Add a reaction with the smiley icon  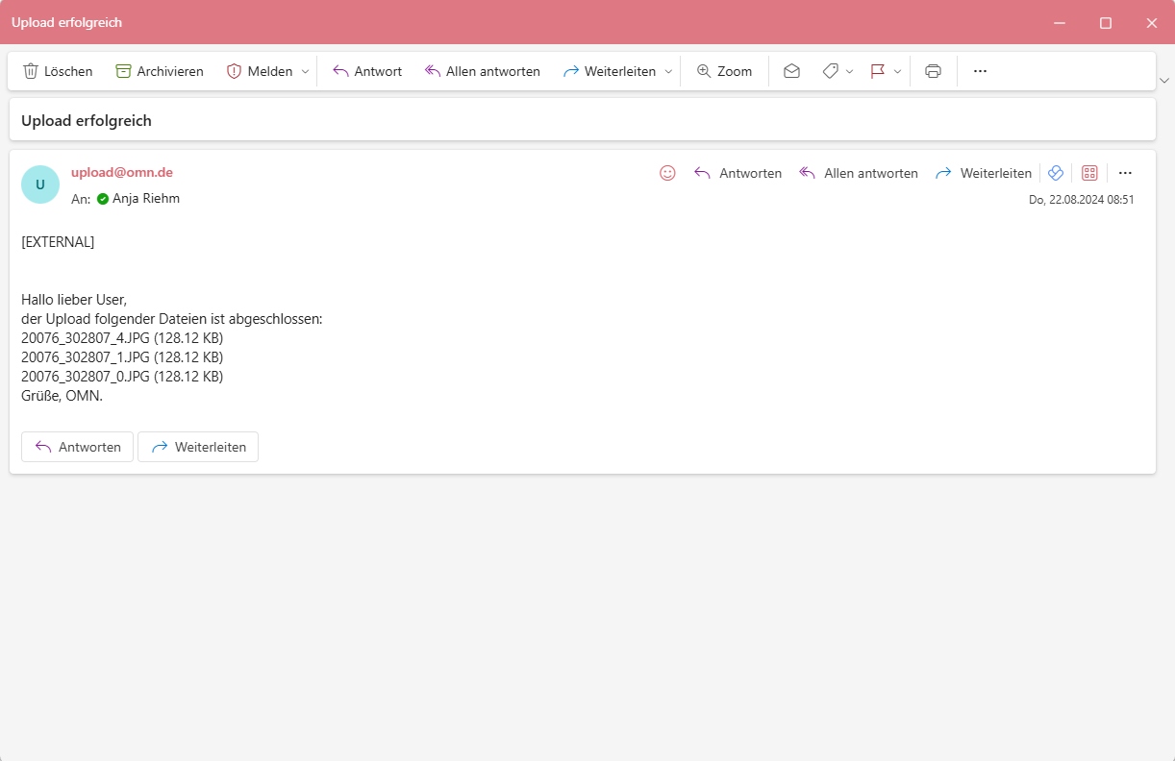click(667, 172)
